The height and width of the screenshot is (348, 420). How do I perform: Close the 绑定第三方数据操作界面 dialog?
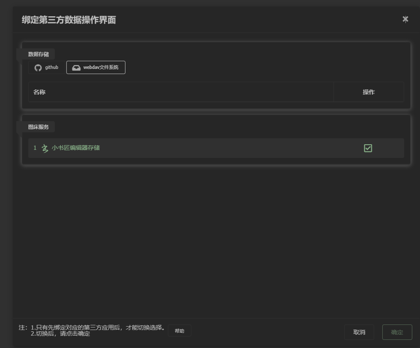click(405, 19)
